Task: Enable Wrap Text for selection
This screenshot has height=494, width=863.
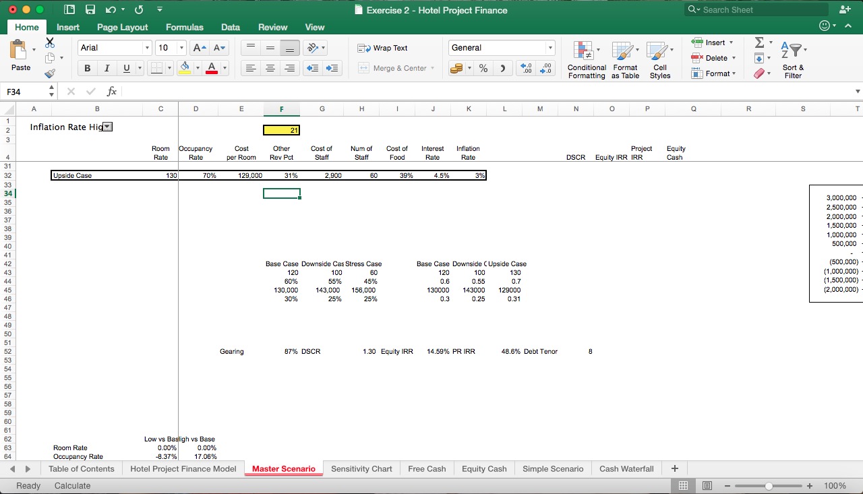Action: [x=382, y=47]
